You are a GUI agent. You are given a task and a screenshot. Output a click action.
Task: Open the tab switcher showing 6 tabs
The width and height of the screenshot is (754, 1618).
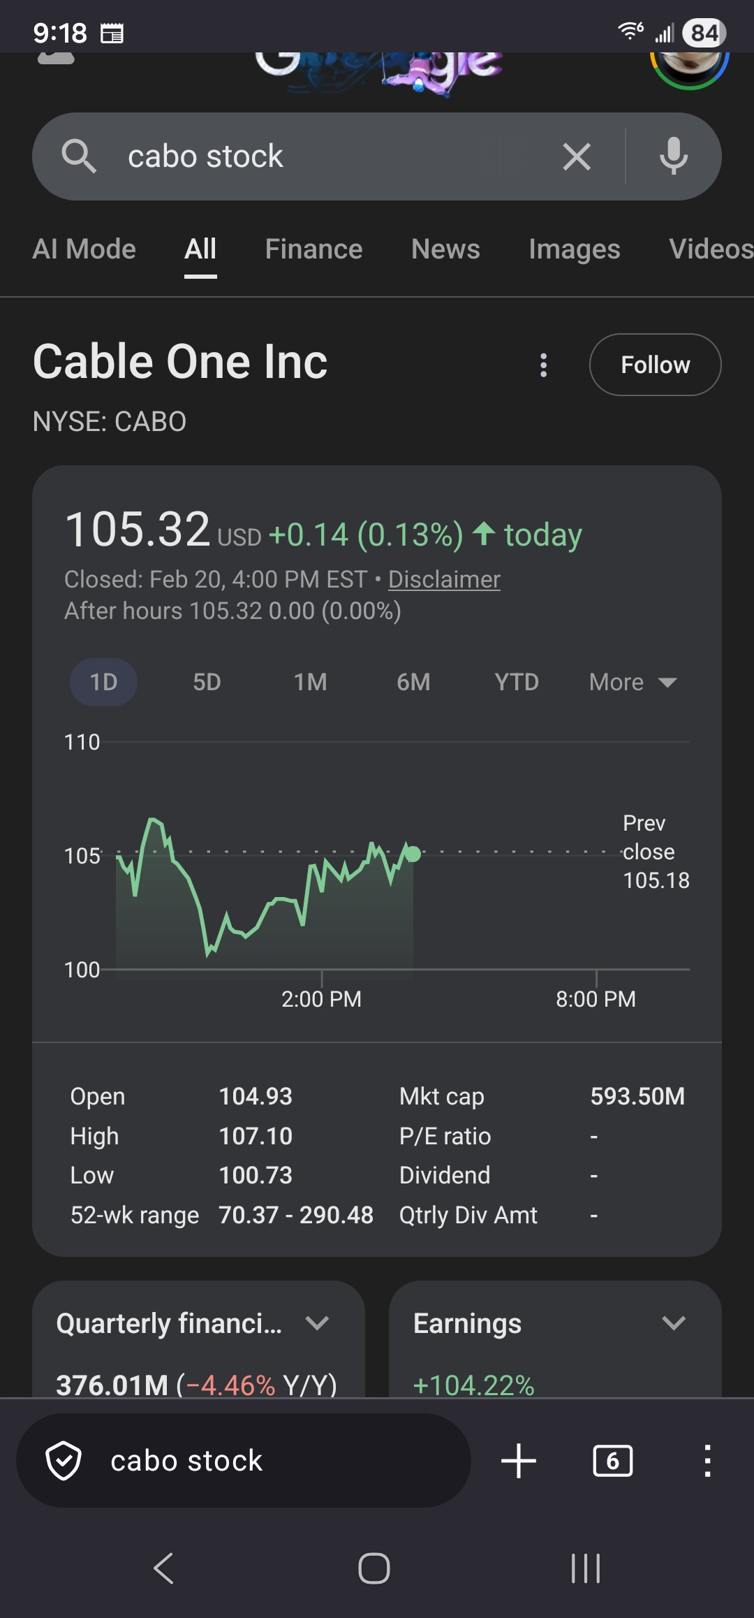pos(612,1461)
